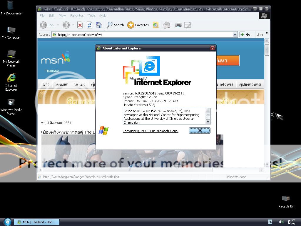This screenshot has height=226, width=301.
Task: Click the page vertical scrollbar up arrow
Action: (x=267, y=41)
